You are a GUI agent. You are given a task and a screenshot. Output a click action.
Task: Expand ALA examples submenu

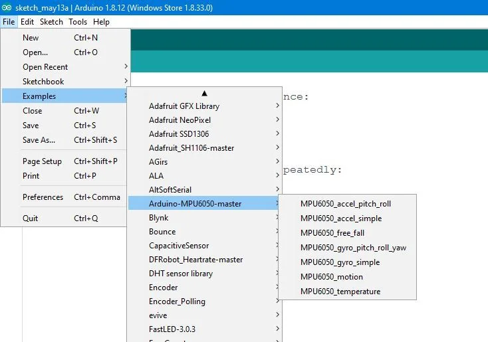click(x=205, y=176)
